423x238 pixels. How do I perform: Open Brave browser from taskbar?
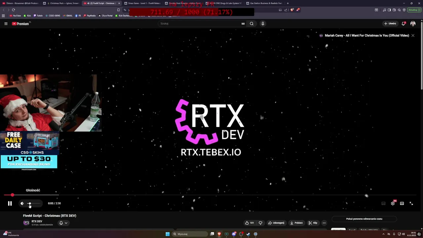[x=219, y=234]
